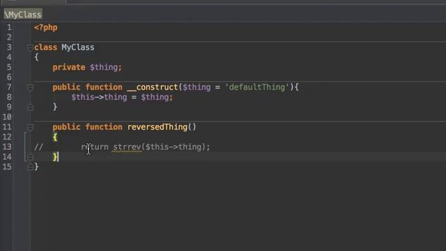
Task: Click fold end marker on line 9
Action: click(30, 107)
